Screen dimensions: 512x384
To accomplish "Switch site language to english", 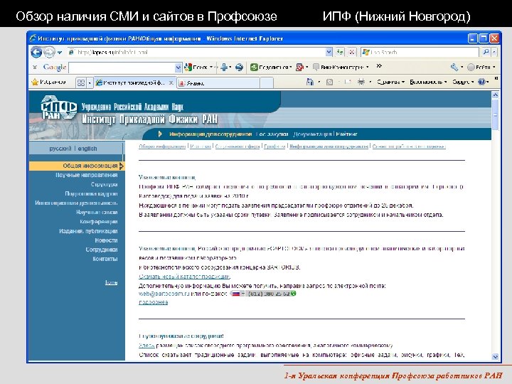I will click(x=87, y=149).
